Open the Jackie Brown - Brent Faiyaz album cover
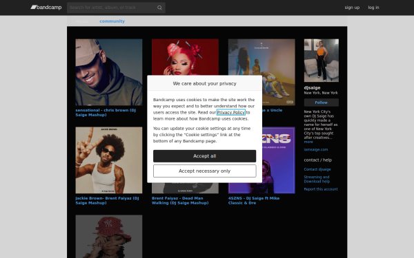 (x=109, y=160)
